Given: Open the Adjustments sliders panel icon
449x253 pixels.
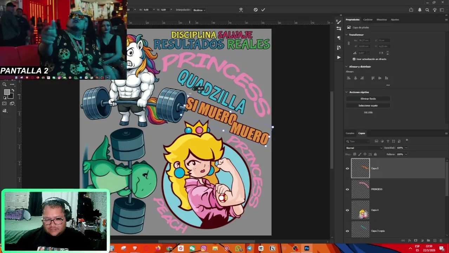Looking at the screenshot, I should pos(339,28).
